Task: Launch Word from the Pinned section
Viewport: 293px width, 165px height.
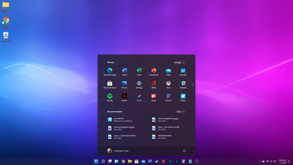Action: [x=124, y=72]
